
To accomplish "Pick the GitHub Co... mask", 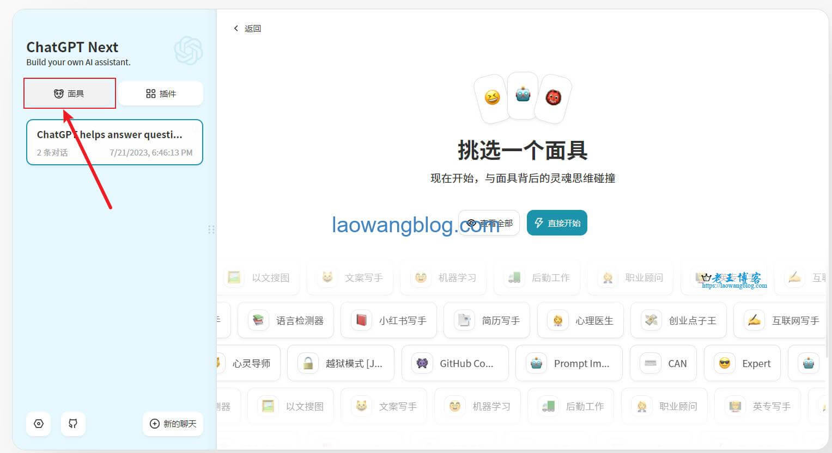I will pyautogui.click(x=455, y=363).
